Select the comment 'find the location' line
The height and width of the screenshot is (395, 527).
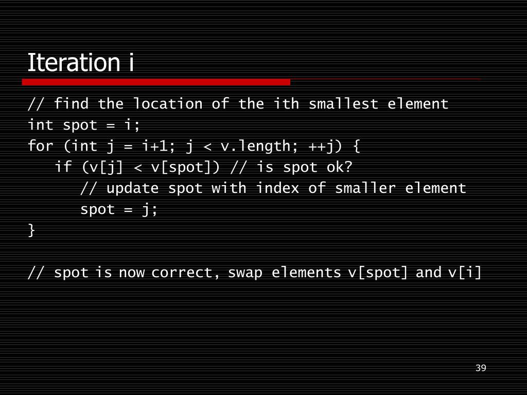[238, 104]
